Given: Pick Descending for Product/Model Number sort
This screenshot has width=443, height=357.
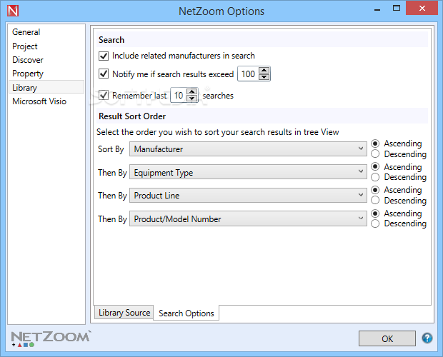Looking at the screenshot, I should coord(374,223).
